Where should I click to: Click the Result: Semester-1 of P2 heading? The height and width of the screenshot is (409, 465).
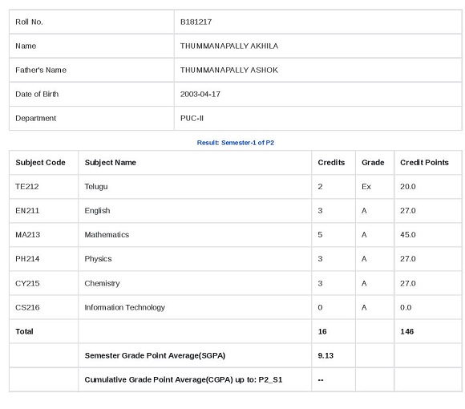click(236, 143)
